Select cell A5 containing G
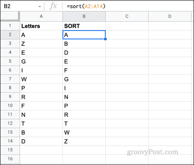The image size is (194, 165). pyautogui.click(x=41, y=61)
